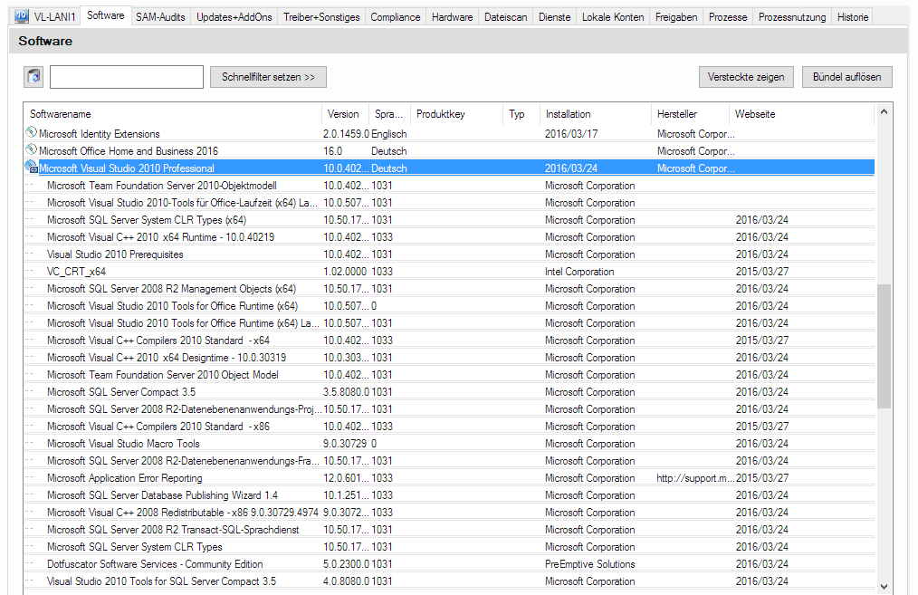Sort by Softwarename column header

point(173,114)
